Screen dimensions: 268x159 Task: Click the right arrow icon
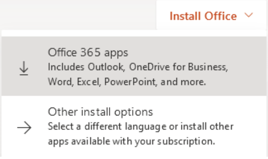(24, 127)
